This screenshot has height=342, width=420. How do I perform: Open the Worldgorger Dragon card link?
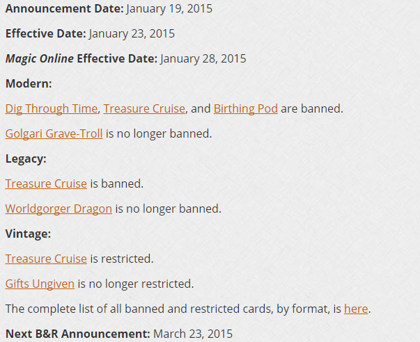point(59,209)
